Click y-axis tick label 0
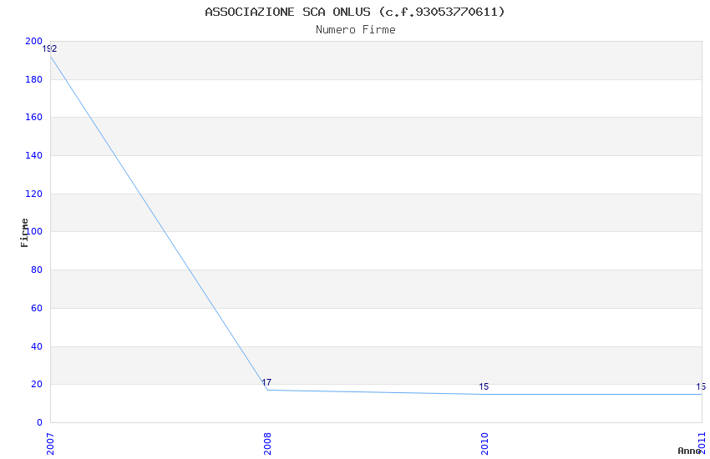Image resolution: width=710 pixels, height=459 pixels. pos(40,423)
